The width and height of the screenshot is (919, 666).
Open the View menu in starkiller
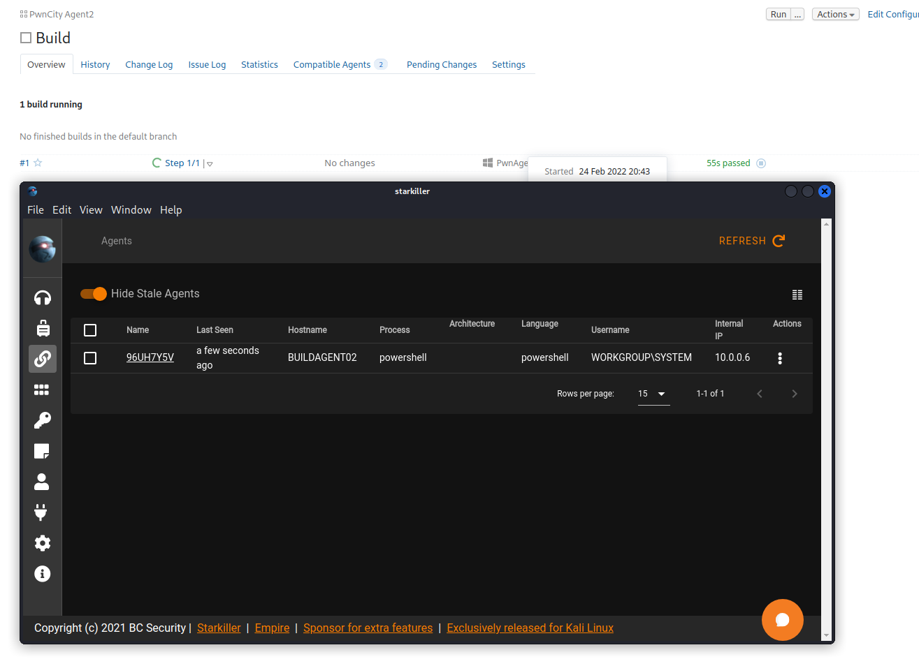[x=91, y=210]
